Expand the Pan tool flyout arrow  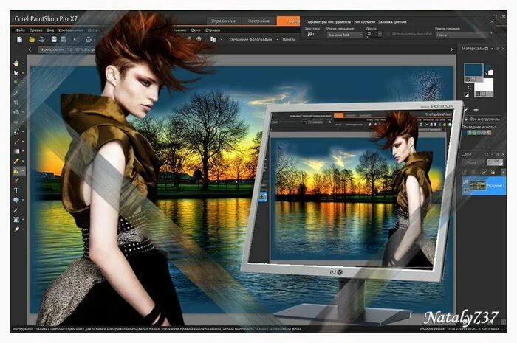[x=23, y=63]
